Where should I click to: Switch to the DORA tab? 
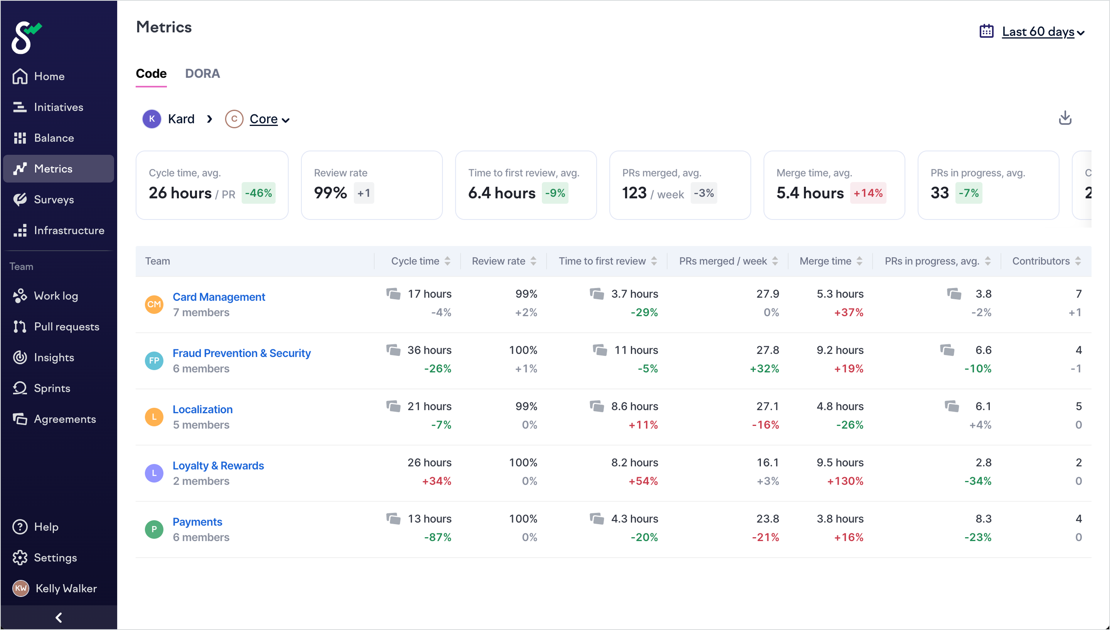(202, 74)
